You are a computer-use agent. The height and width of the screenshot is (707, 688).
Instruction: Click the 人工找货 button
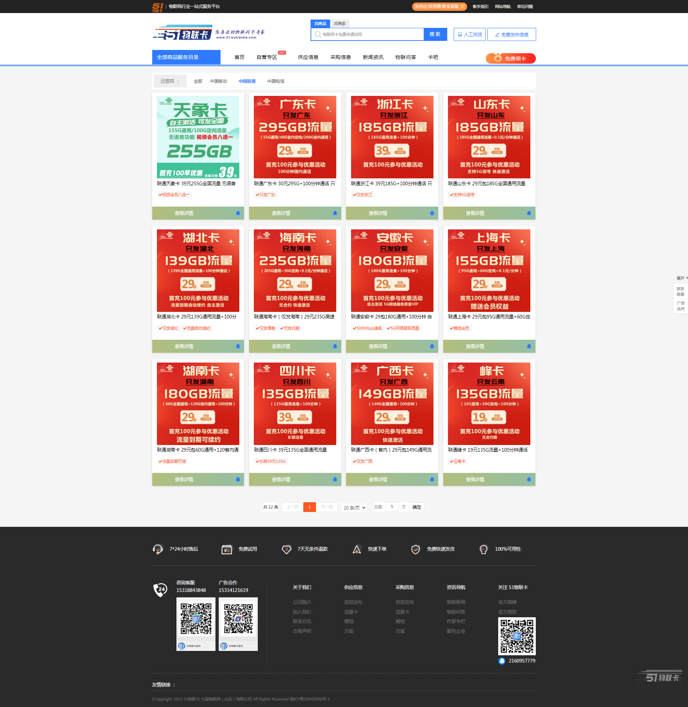click(470, 34)
